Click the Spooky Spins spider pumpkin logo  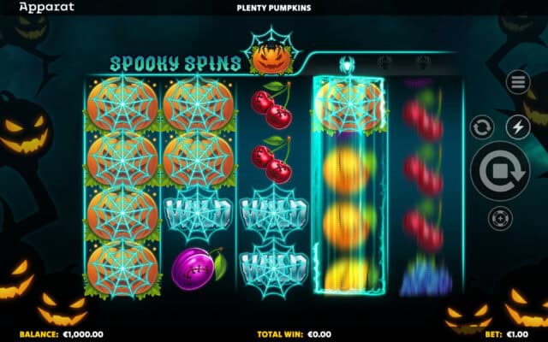[272, 51]
